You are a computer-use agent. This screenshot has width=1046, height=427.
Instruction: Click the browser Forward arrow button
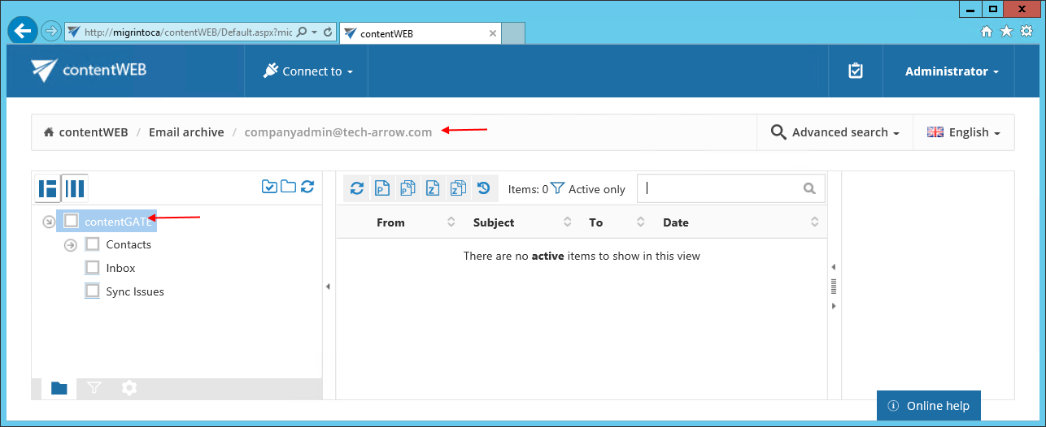(x=50, y=32)
